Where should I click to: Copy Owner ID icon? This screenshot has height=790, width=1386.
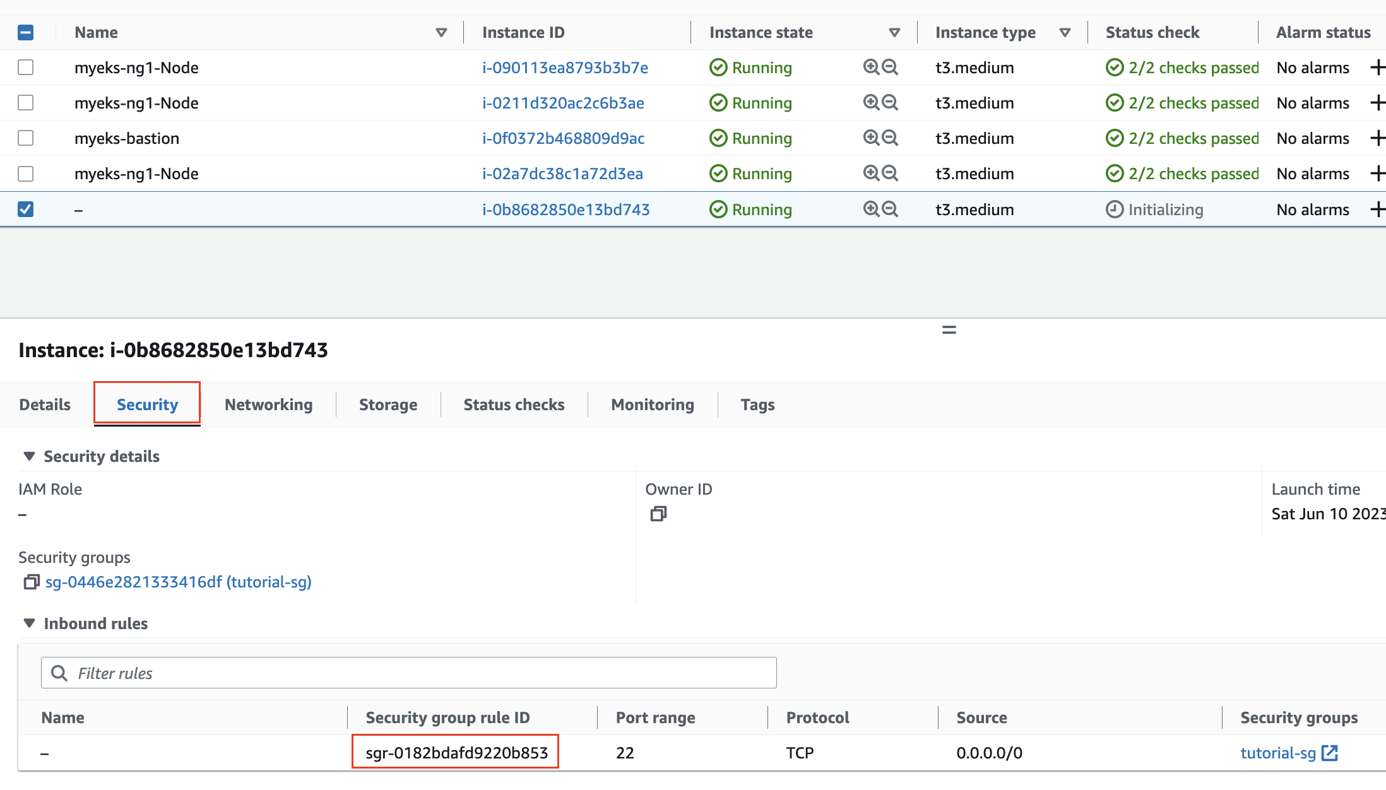(x=658, y=514)
